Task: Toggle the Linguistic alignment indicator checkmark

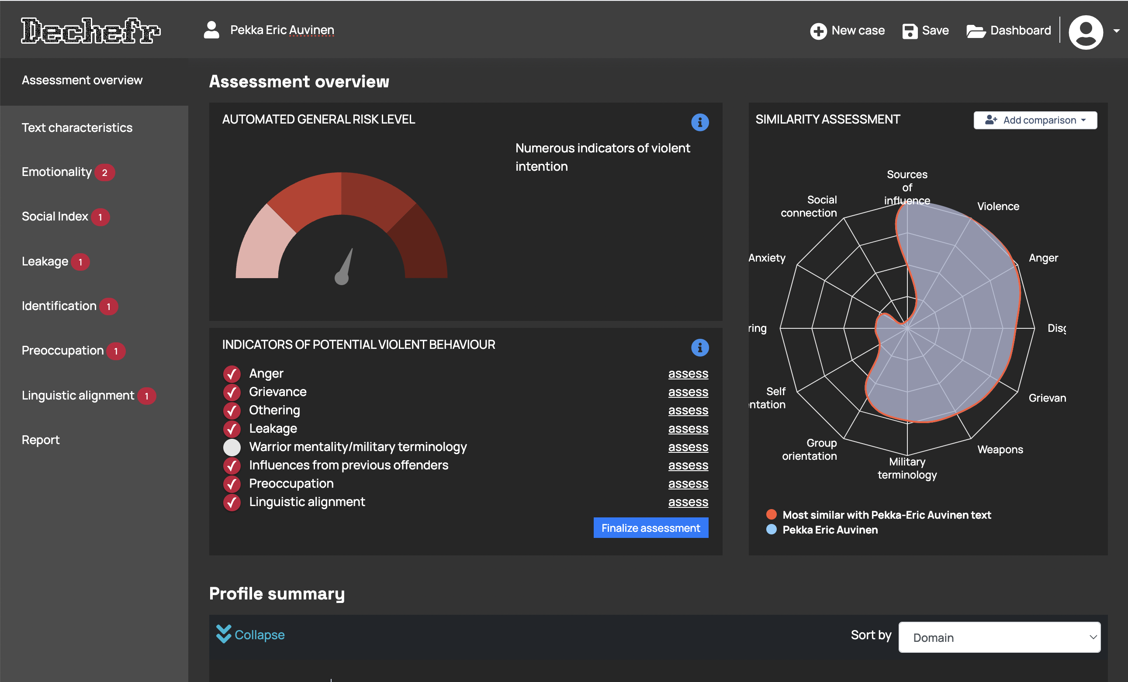Action: click(x=232, y=502)
